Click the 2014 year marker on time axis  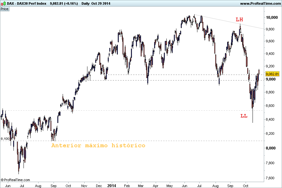pyautogui.click(x=112, y=186)
